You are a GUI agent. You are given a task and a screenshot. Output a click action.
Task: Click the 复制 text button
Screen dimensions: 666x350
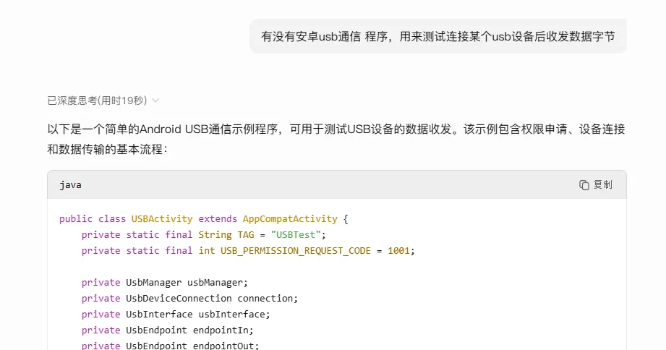coord(602,185)
